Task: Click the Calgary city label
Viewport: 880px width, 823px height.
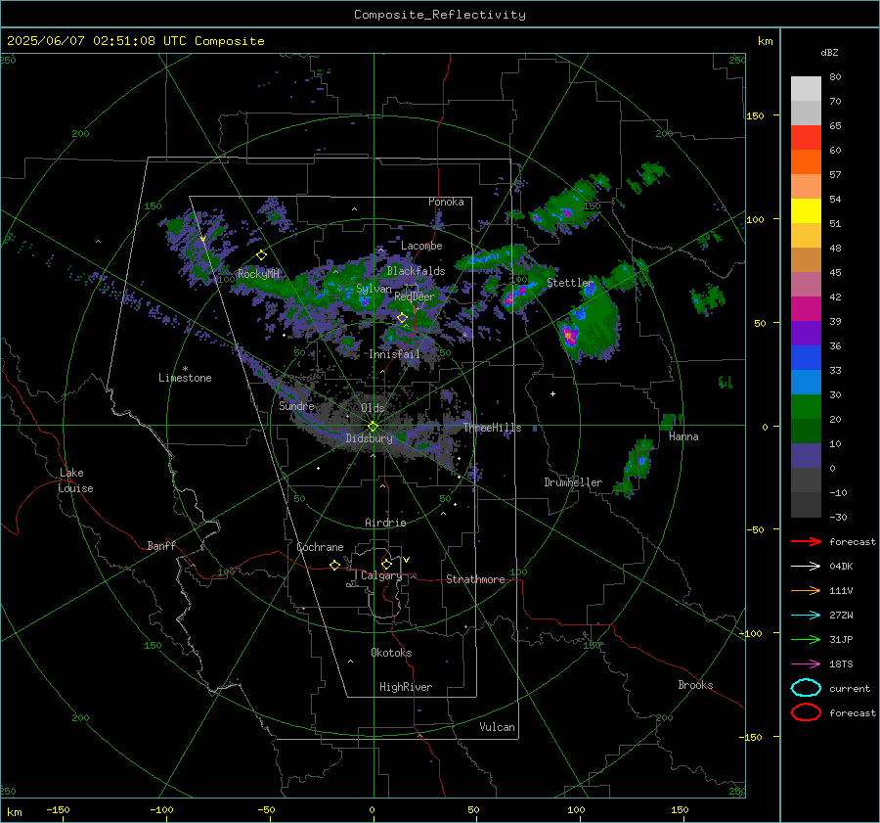Action: pos(381,575)
